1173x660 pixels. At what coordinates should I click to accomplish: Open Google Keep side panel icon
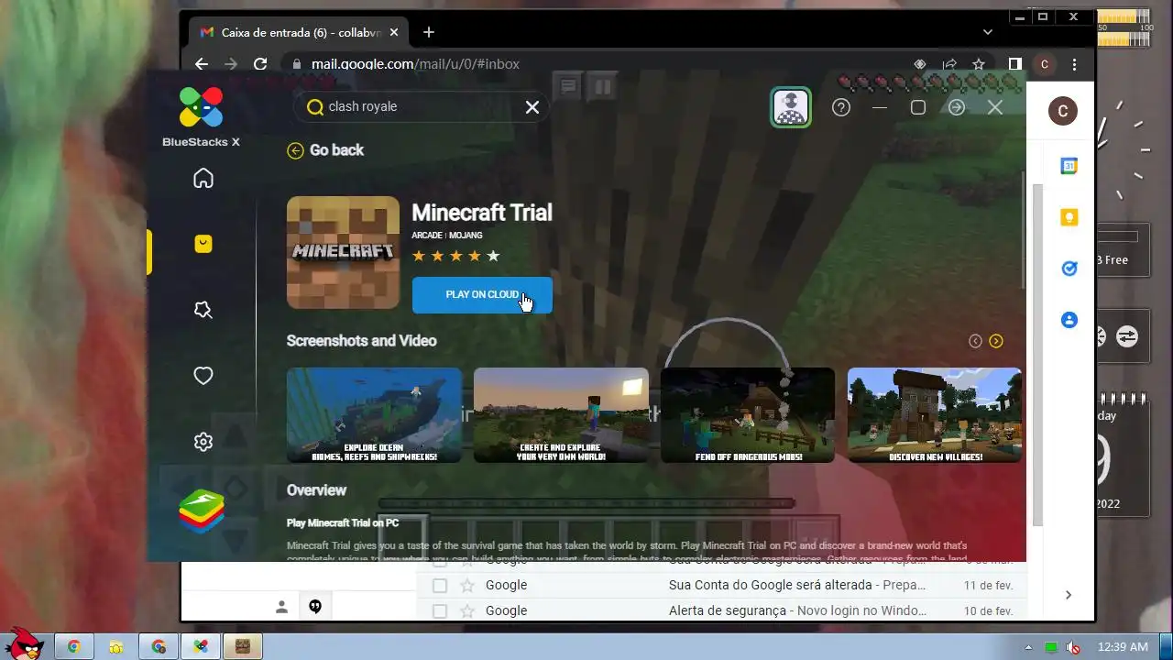pos(1069,217)
